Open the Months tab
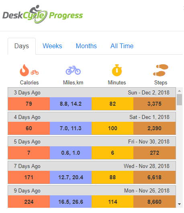Screen dimensions: 184x213 pos(86,46)
